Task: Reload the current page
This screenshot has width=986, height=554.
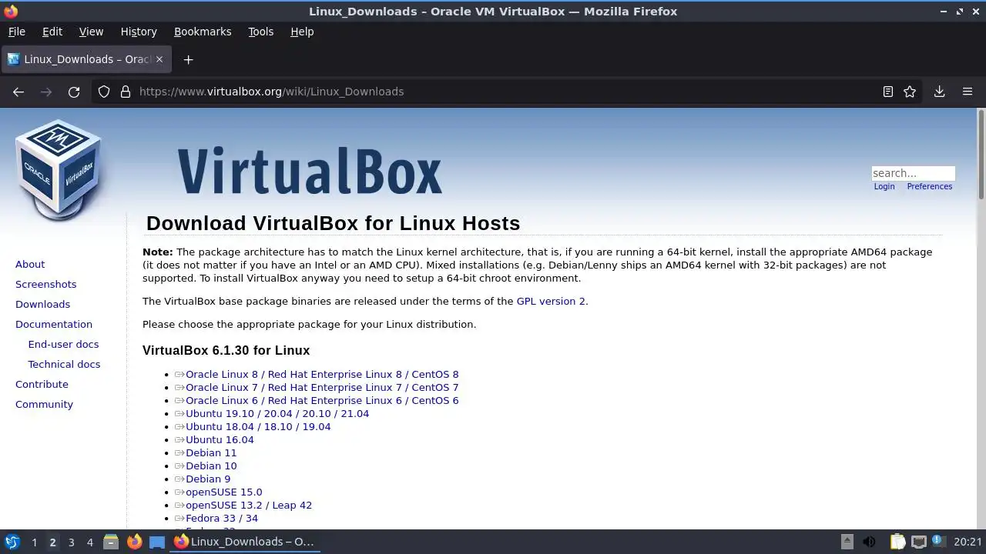Action: point(74,92)
